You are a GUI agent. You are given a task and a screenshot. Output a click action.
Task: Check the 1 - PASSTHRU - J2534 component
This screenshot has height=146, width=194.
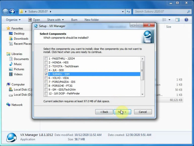pyautogui.click(x=46, y=59)
